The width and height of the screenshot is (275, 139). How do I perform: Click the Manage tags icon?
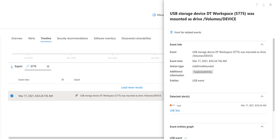pos(154,15)
